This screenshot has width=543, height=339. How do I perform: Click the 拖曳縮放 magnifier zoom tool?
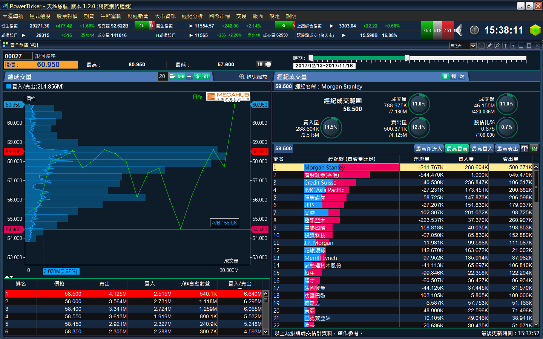tap(253, 77)
